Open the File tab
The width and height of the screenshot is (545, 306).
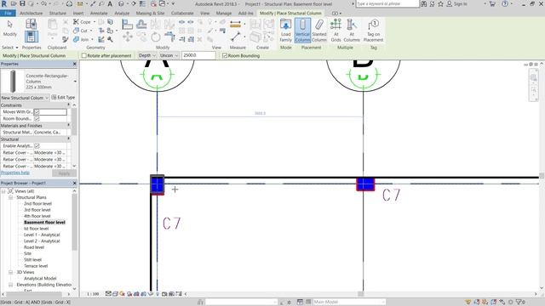click(x=8, y=14)
